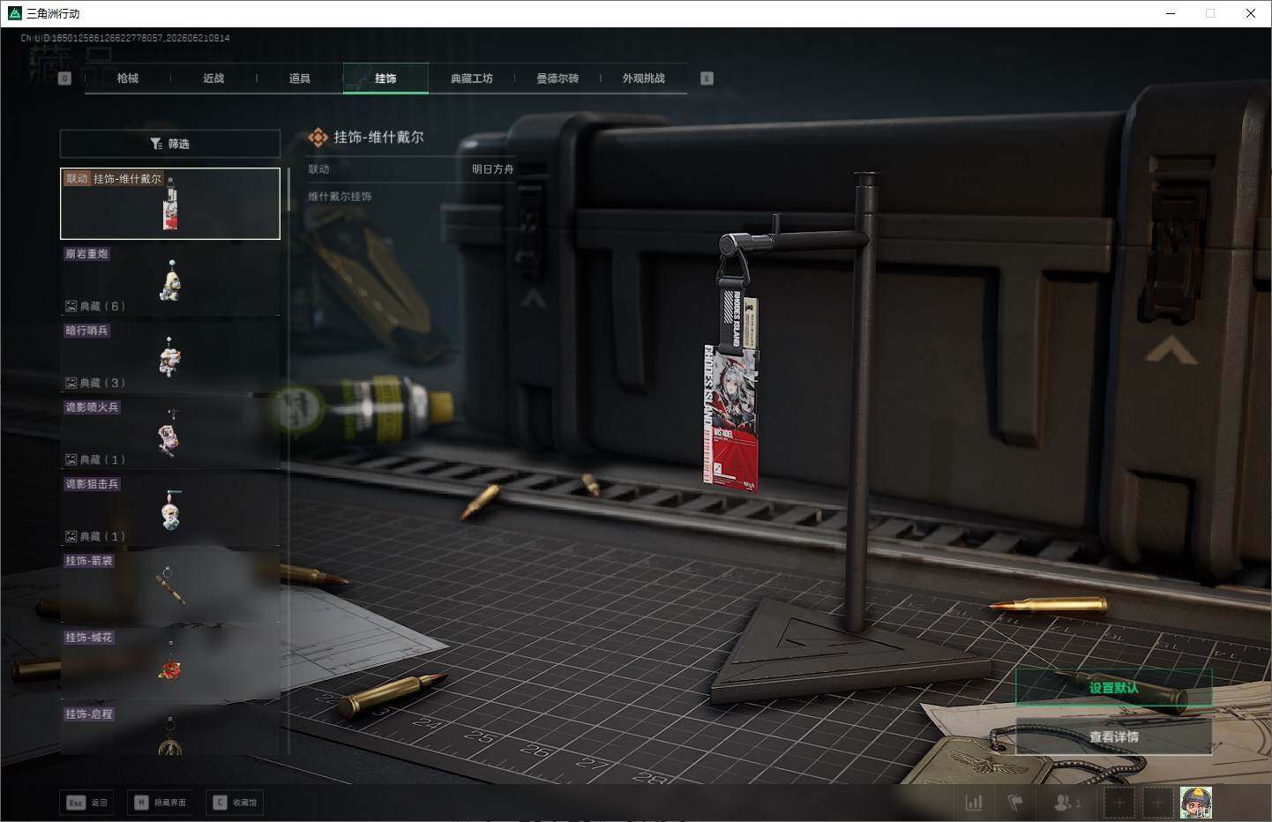Screen dimensions: 1272x822
Task: Open the 外观挑战 tab
Action: click(x=644, y=78)
